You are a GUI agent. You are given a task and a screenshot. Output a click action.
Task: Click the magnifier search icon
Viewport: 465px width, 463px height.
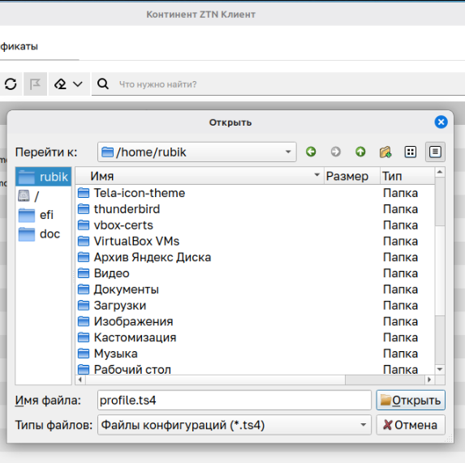103,84
